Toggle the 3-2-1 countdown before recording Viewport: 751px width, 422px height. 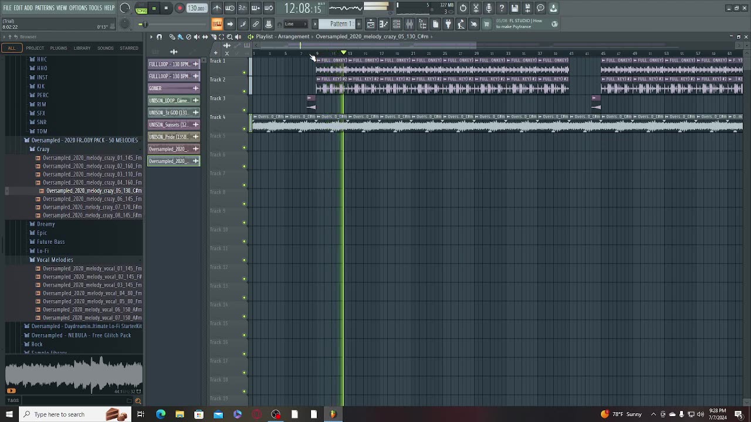[x=243, y=8]
